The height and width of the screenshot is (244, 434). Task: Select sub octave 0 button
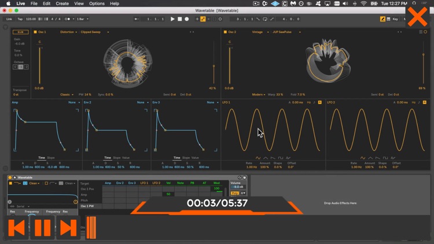pyautogui.click(x=15, y=67)
